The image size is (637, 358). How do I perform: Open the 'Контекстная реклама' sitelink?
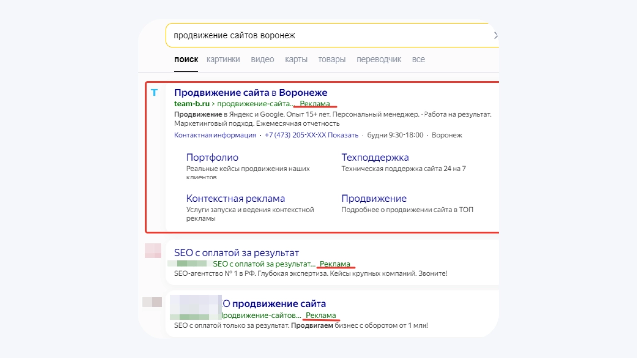click(x=235, y=198)
